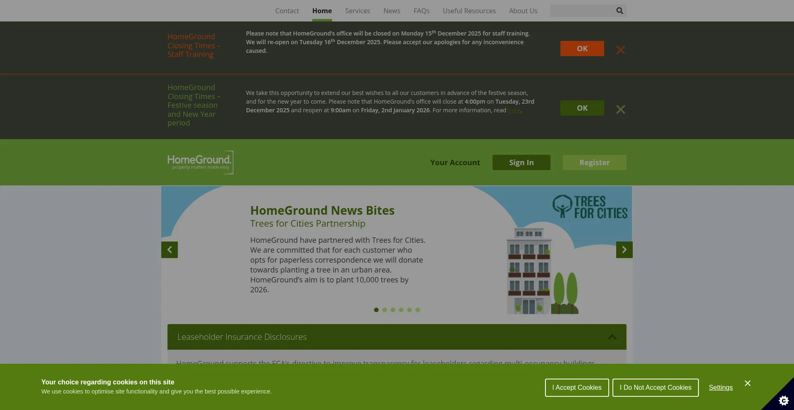Dismiss the staff training notice with the X
The image size is (794, 410).
[620, 50]
